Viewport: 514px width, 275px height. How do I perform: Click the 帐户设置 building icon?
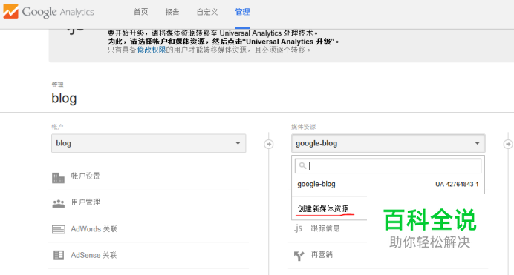(59, 178)
